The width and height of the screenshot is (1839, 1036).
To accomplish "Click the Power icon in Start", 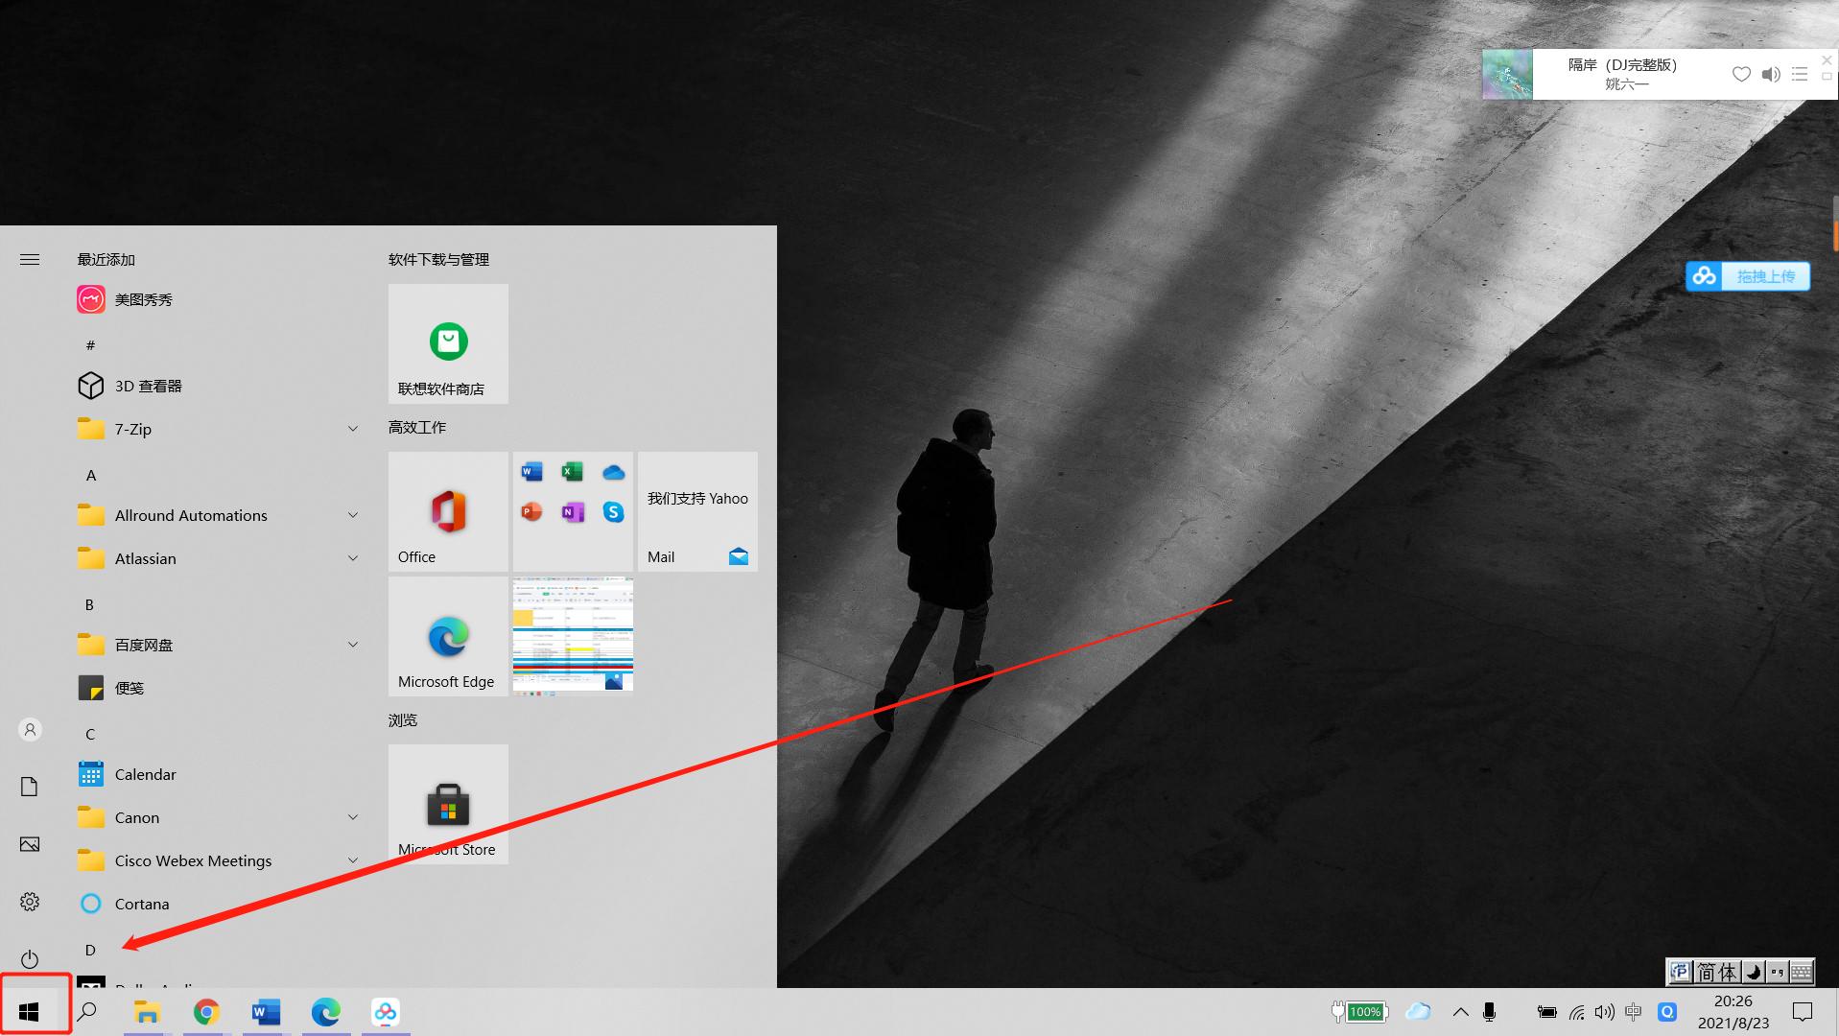I will [x=30, y=959].
